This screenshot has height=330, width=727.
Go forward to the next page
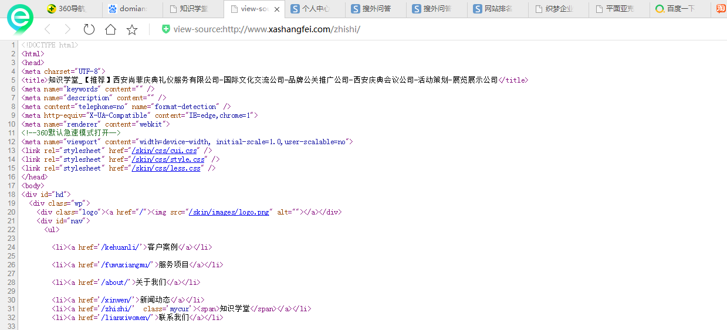67,29
